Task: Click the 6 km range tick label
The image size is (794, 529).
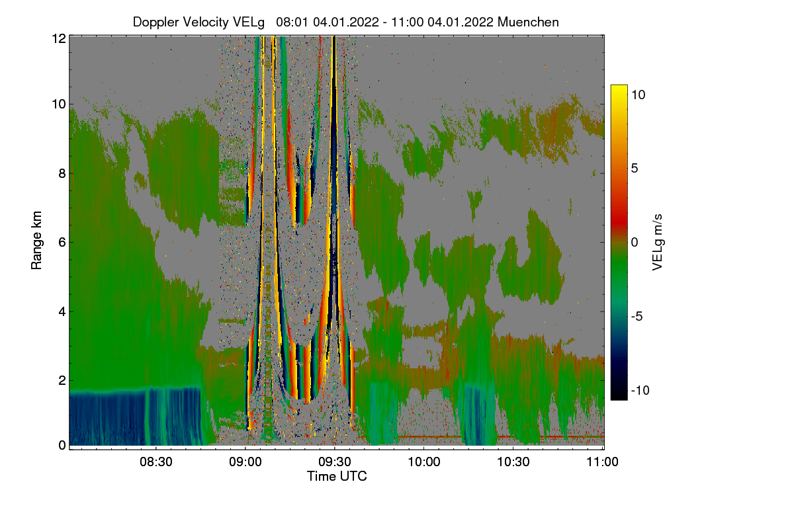Action: 62,242
